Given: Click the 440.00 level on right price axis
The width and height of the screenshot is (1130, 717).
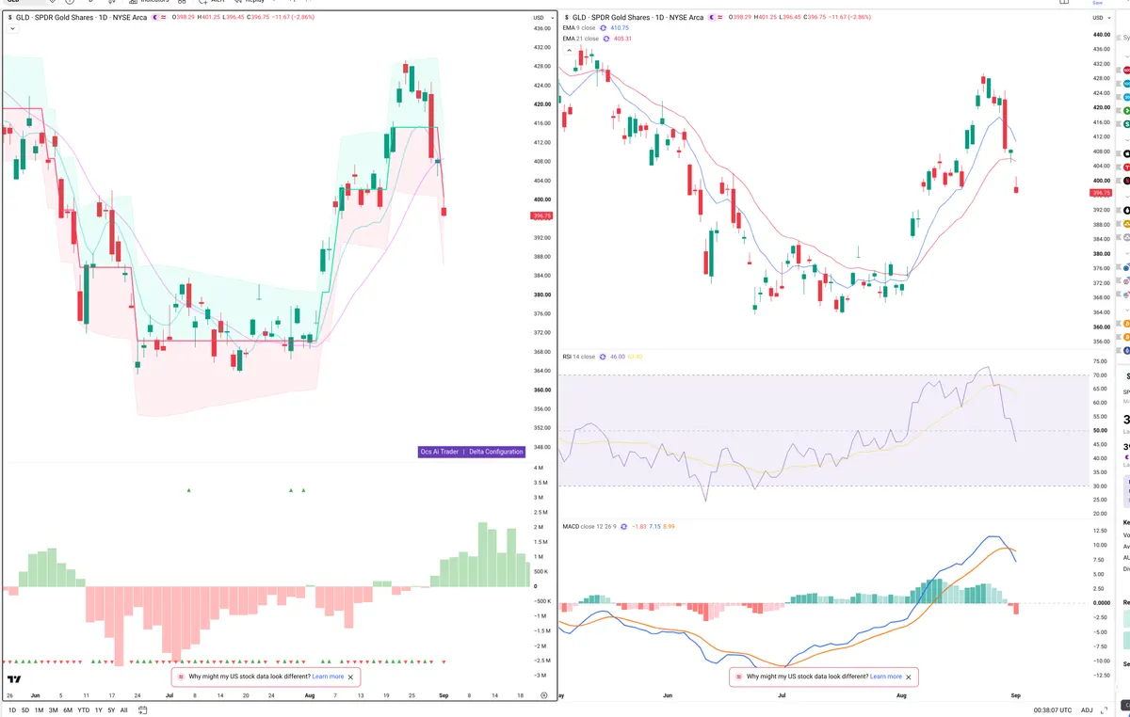Looking at the screenshot, I should pos(1101,34).
